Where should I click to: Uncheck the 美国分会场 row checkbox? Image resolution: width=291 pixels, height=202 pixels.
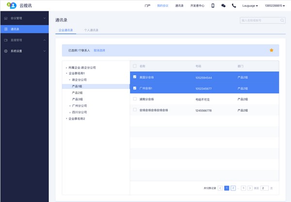coord(135,77)
